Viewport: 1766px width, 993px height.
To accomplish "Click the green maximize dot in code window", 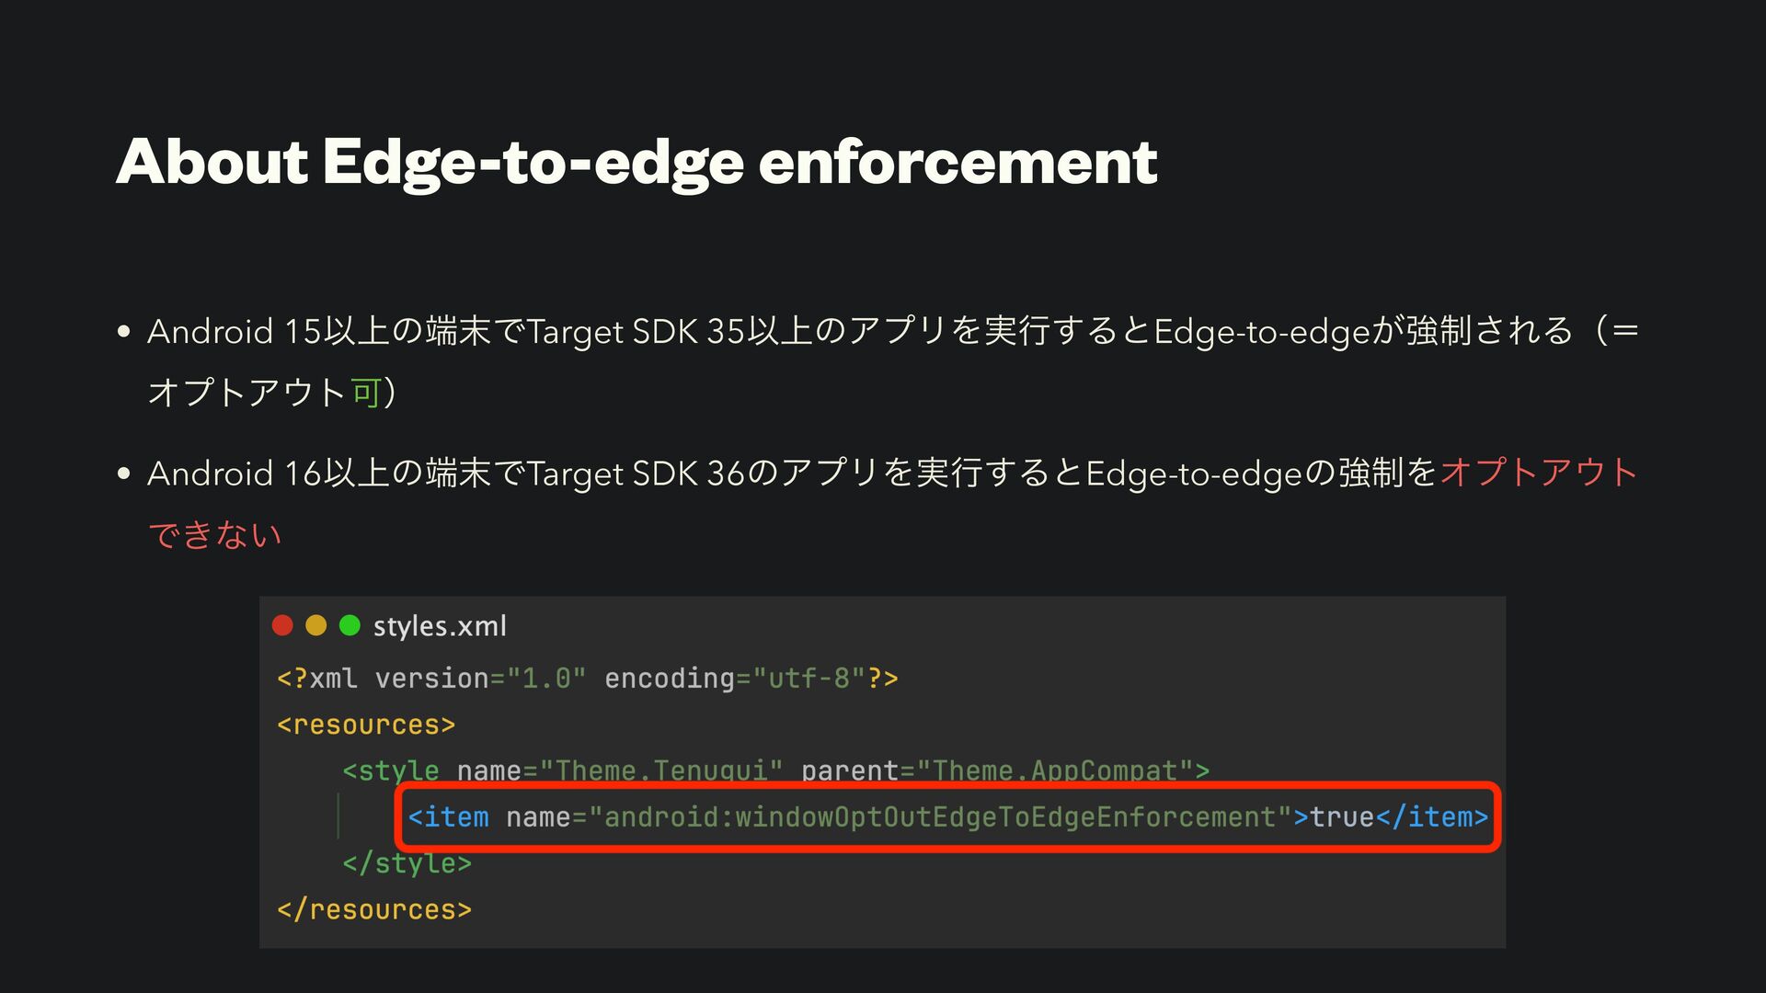I will 350,626.
